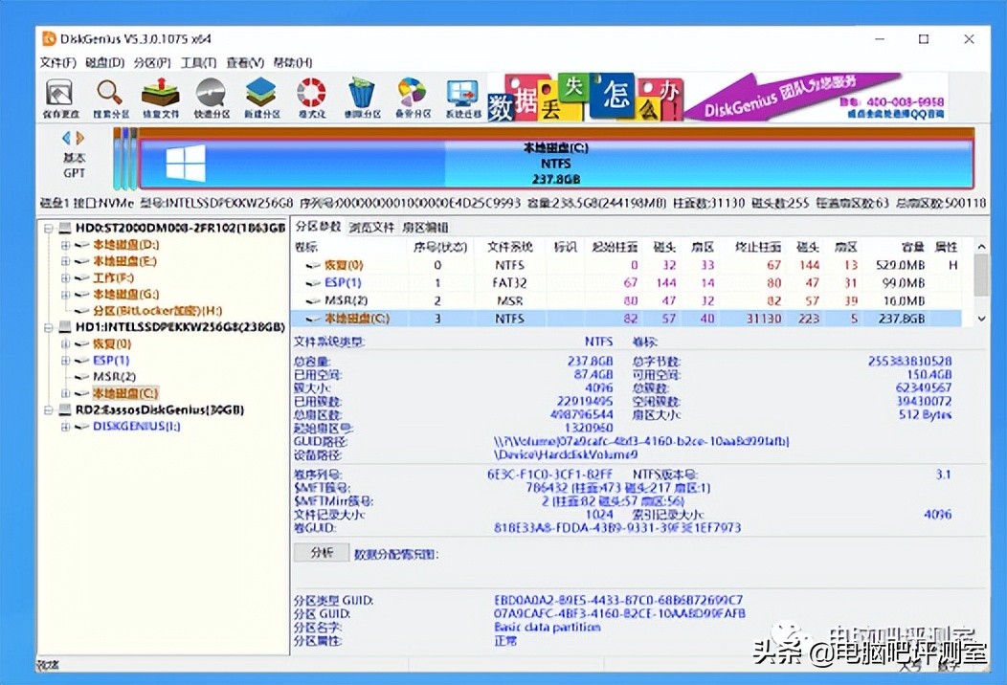Click the partition table scrollbar down arrow
Viewport: 1007px width, 685px height.
pos(980,316)
